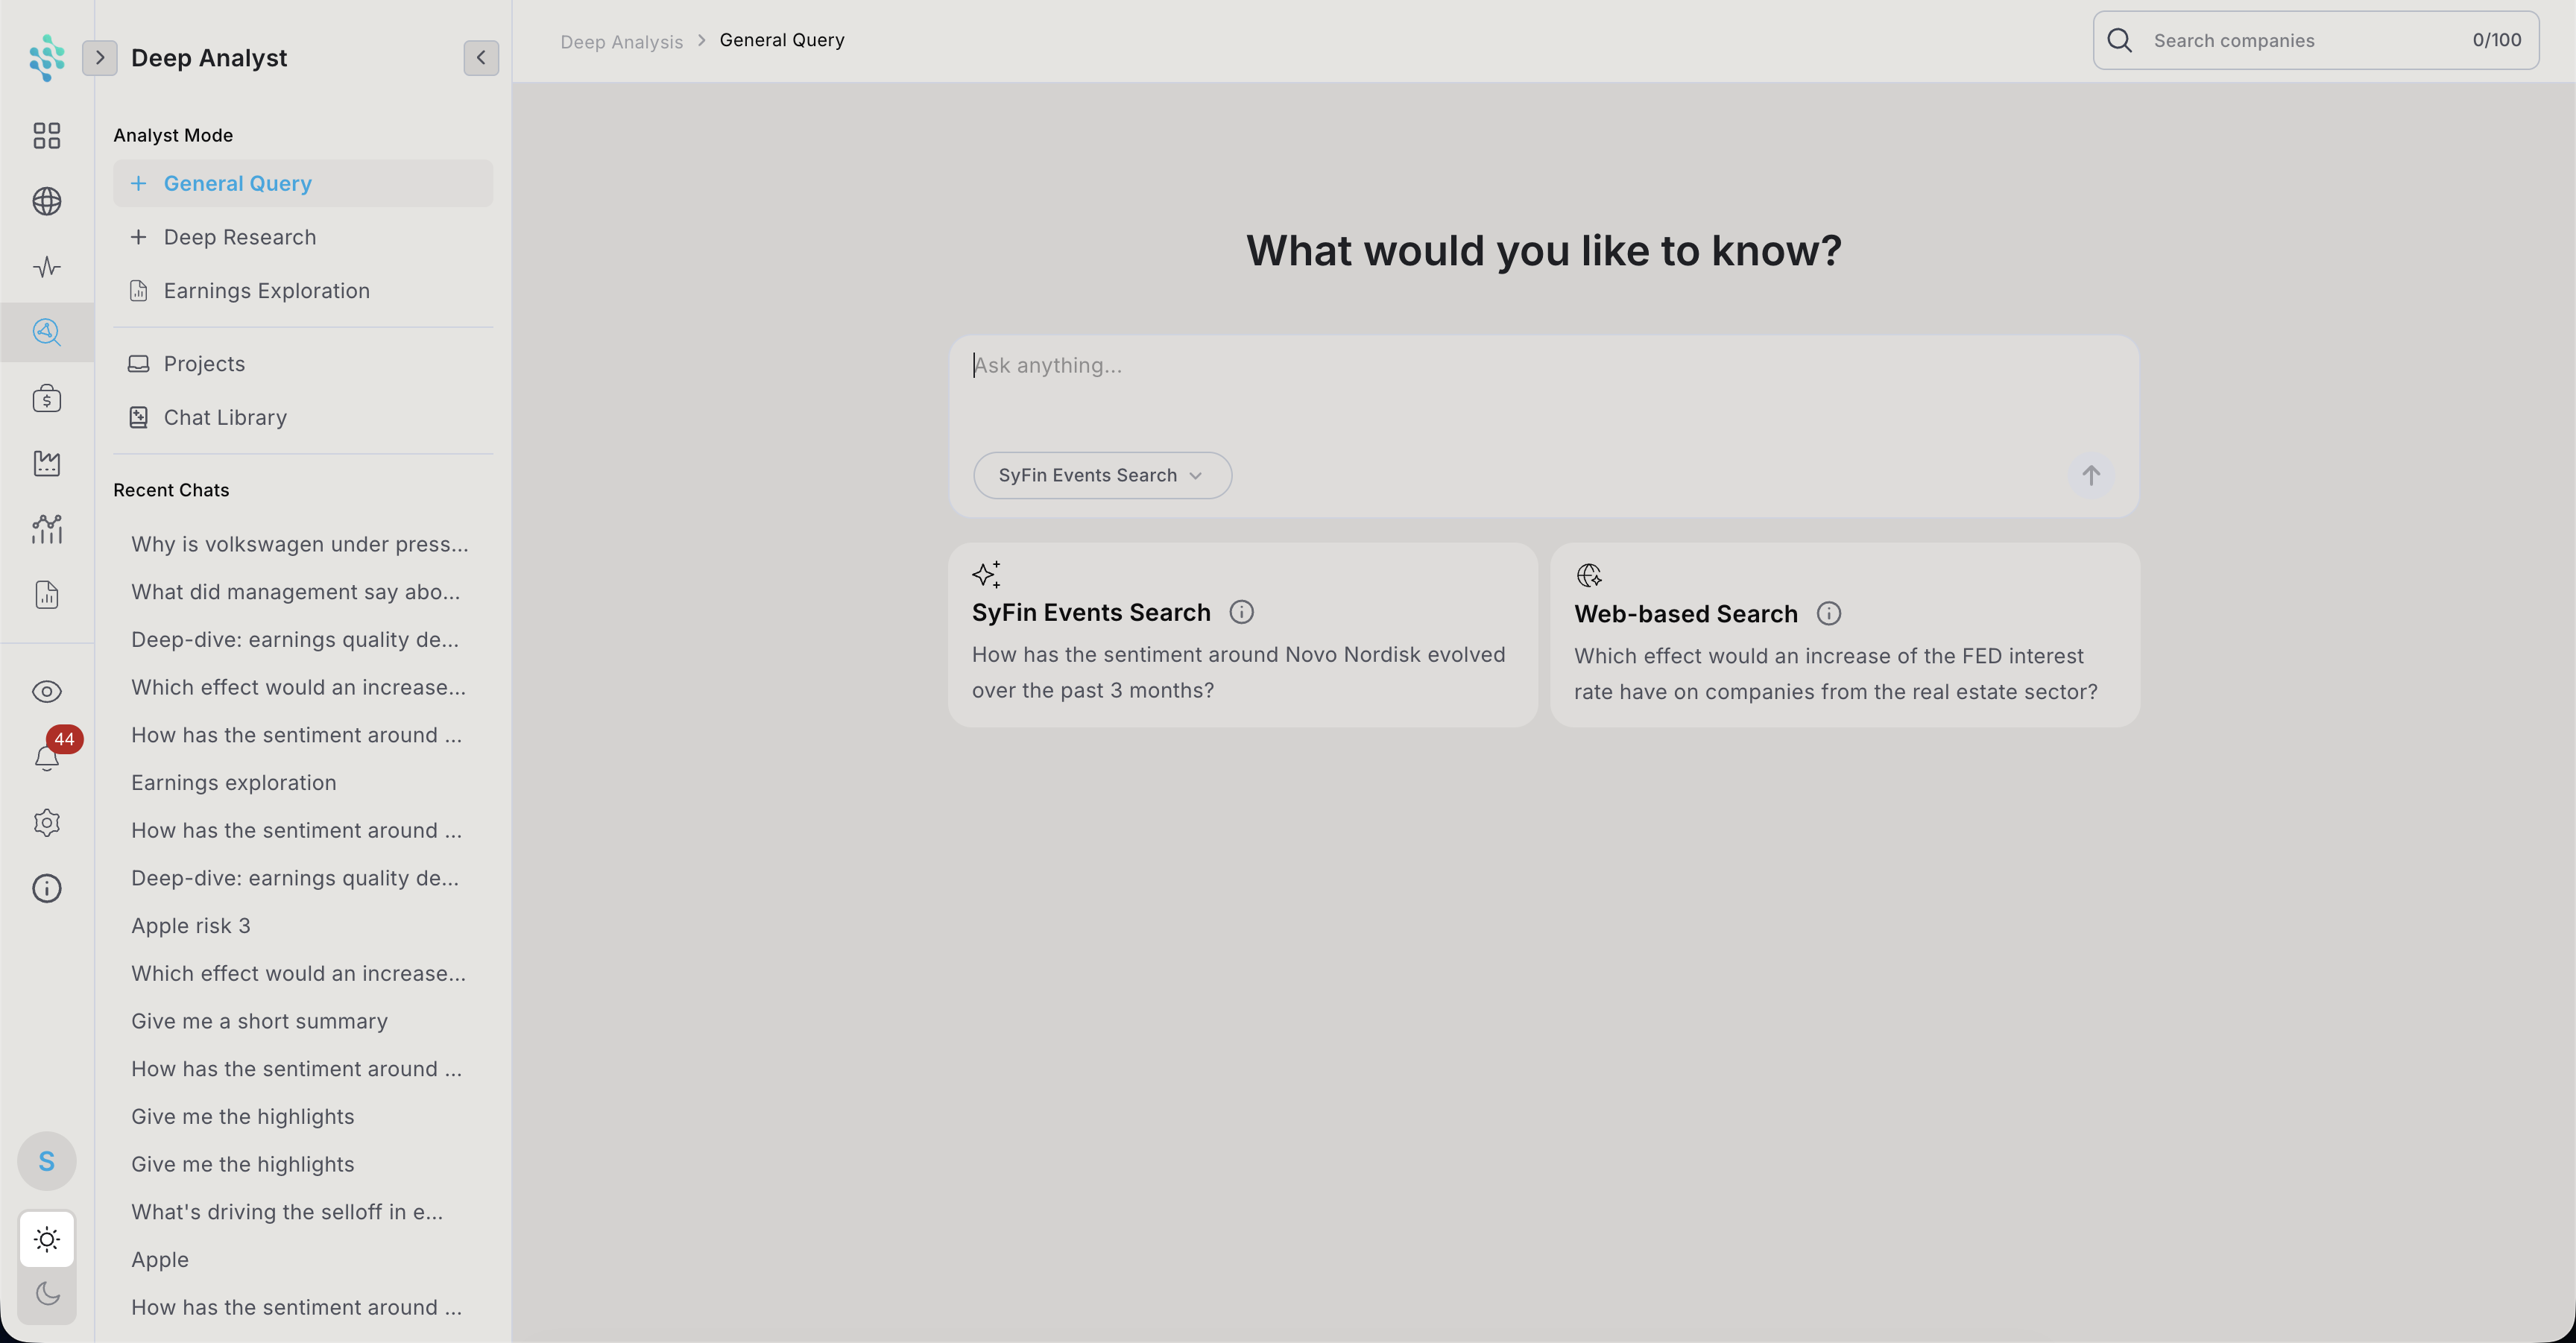2576x1343 pixels.
Task: Open the info circle icon in sidebar
Action: (x=47, y=888)
